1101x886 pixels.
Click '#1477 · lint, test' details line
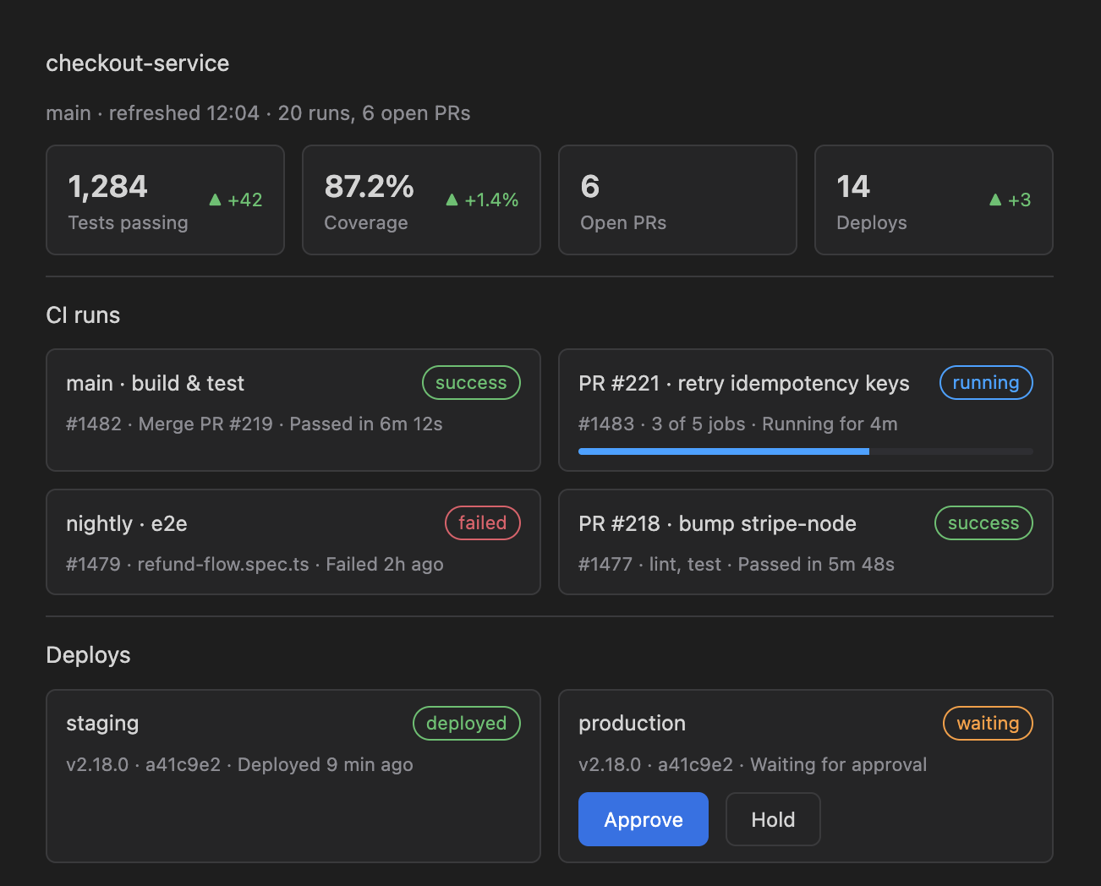click(737, 565)
